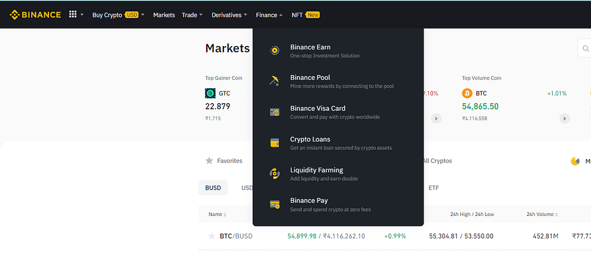Click the Markets page heading
Screen dimensions: 591x254
[227, 48]
